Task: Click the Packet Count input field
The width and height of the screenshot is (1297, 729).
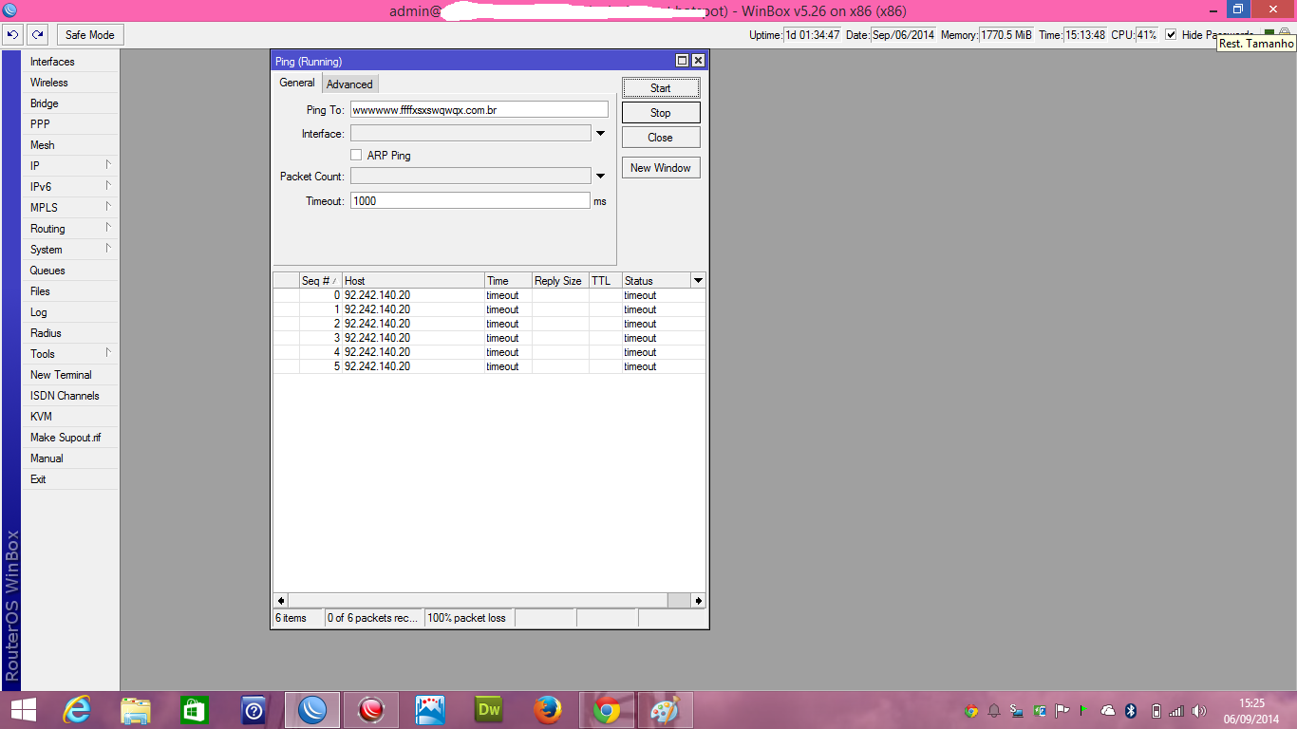Action: (470, 176)
